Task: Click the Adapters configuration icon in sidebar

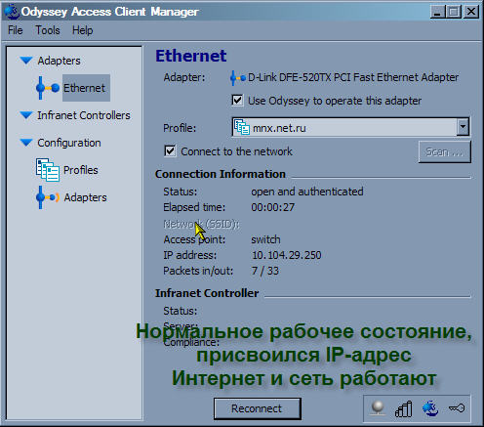Action: [x=48, y=197]
